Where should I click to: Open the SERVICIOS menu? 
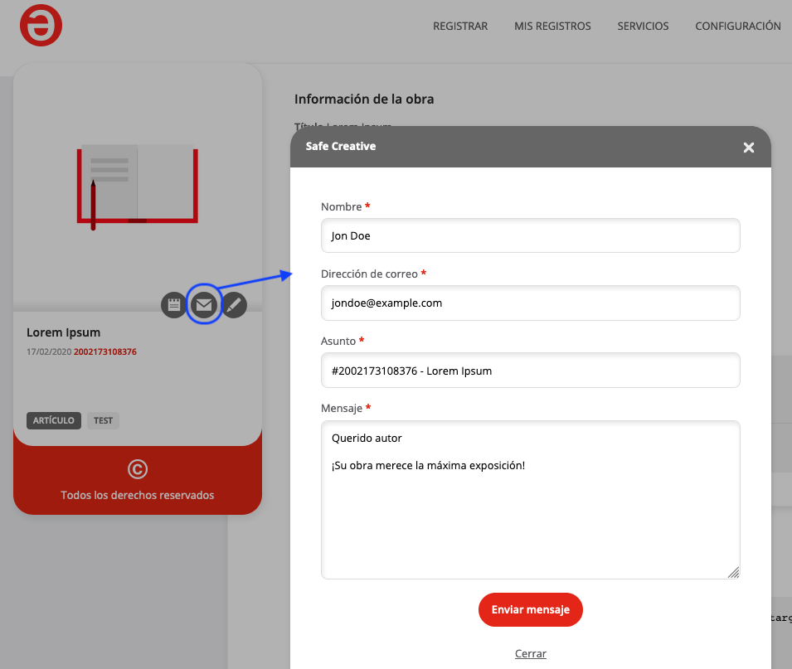643,27
